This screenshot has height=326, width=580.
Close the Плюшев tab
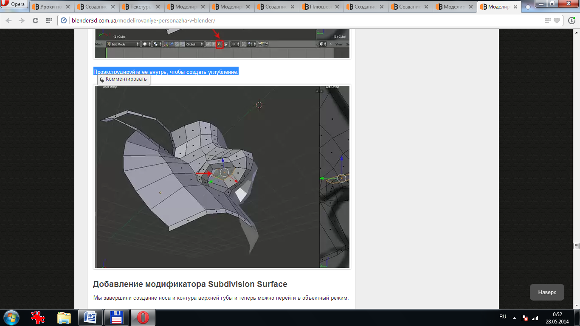(338, 7)
